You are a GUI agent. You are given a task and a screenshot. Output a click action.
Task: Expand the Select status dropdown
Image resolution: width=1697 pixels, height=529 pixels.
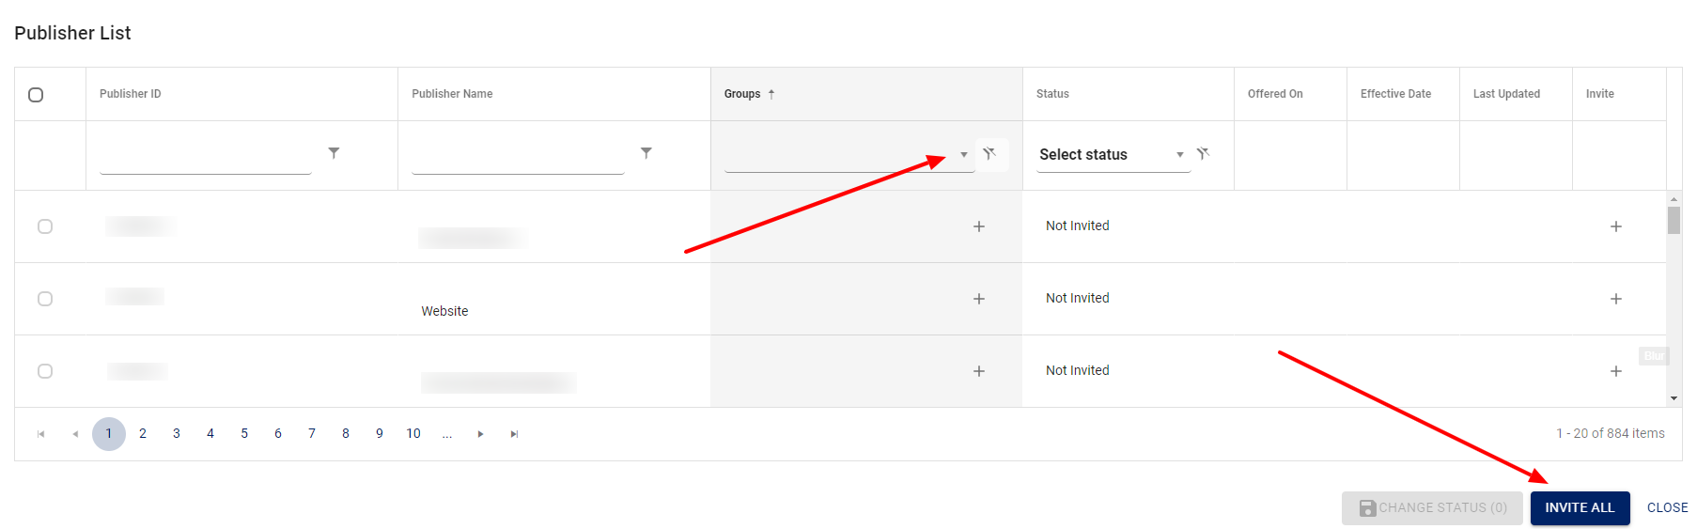pos(1180,155)
